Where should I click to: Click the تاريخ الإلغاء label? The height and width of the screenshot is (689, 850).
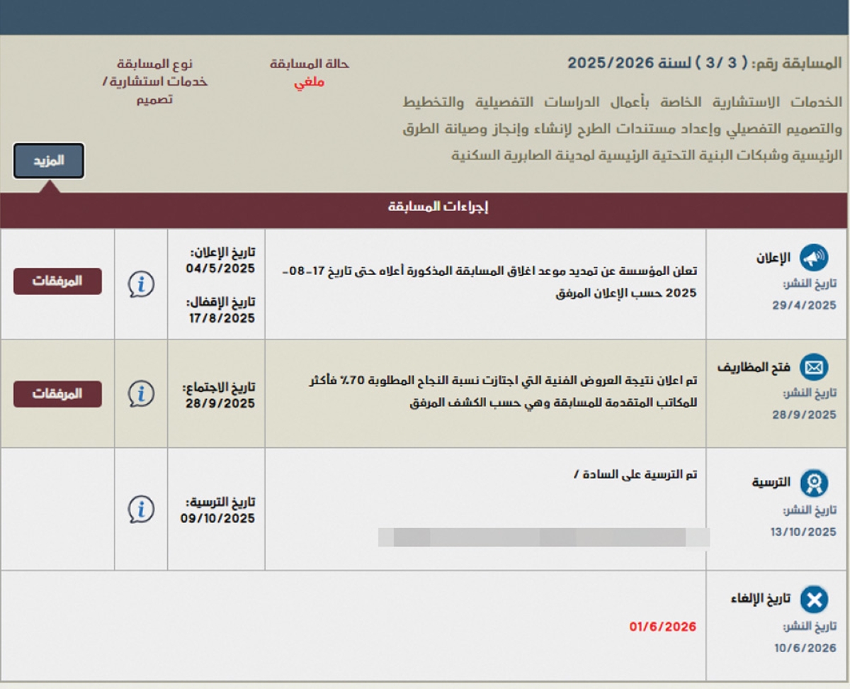761,600
